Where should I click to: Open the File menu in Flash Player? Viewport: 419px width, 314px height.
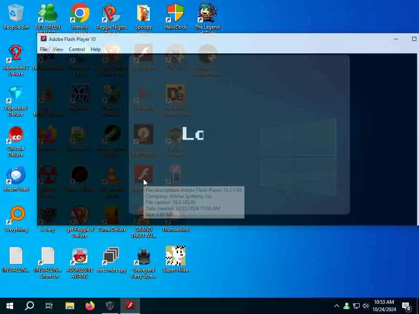(x=43, y=49)
